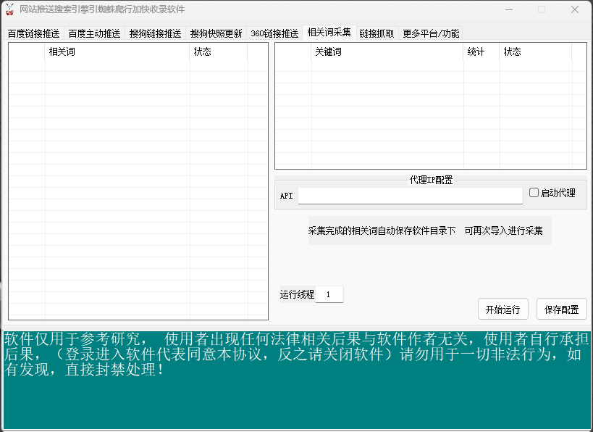Open the 更多平台/功能 tab

click(431, 33)
